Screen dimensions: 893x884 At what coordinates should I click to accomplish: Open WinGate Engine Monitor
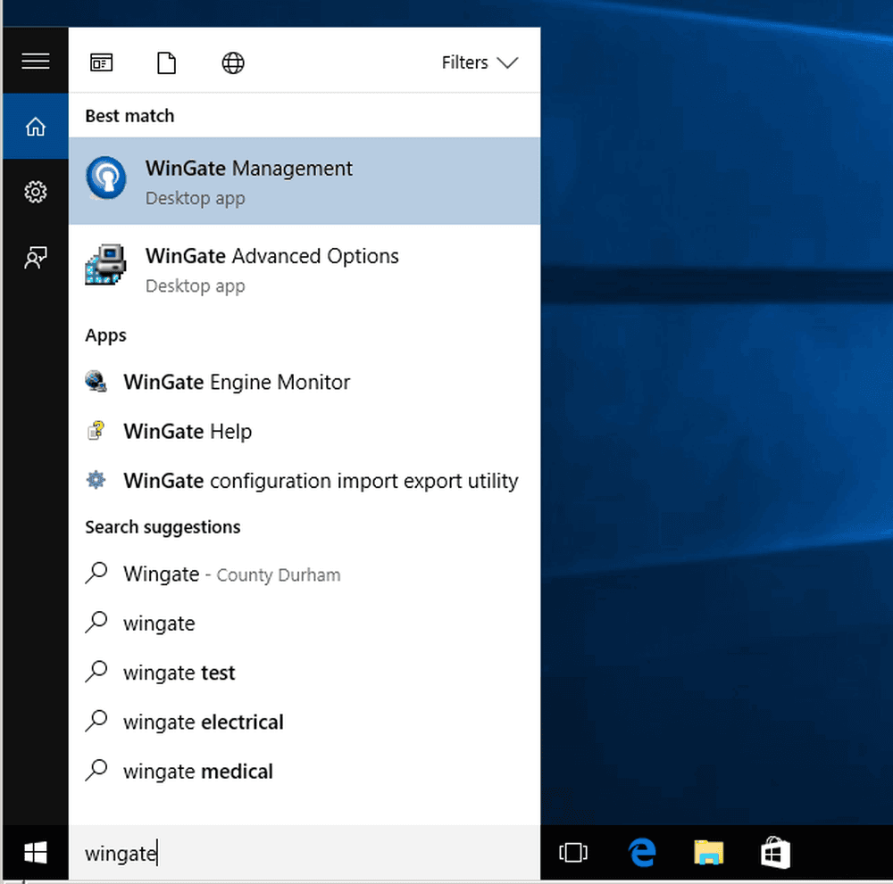[x=236, y=382]
